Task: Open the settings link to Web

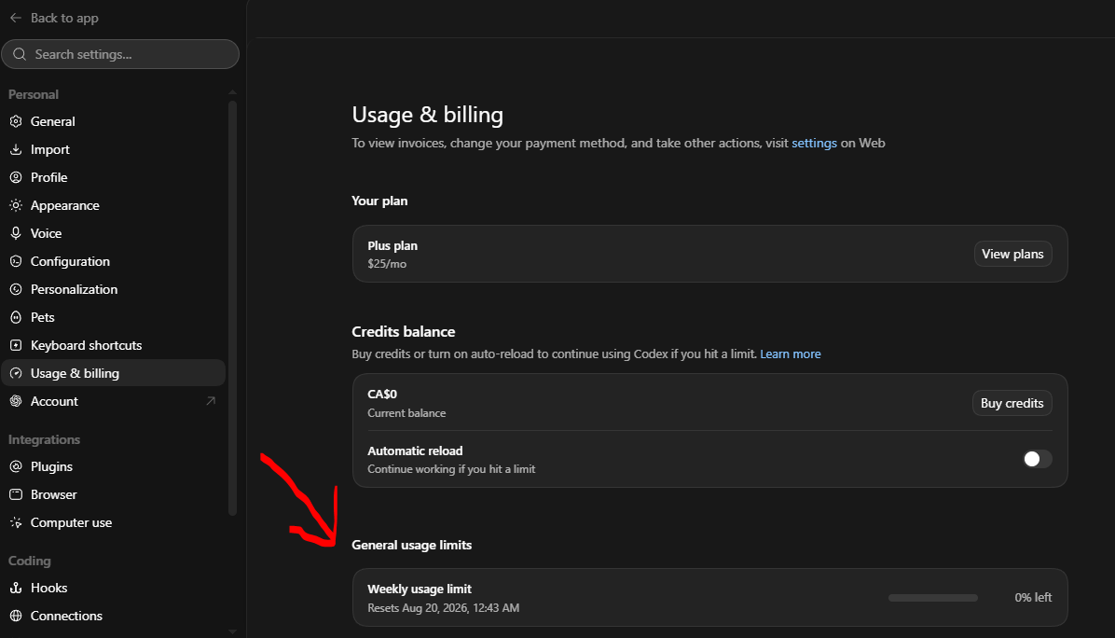Action: pos(814,143)
